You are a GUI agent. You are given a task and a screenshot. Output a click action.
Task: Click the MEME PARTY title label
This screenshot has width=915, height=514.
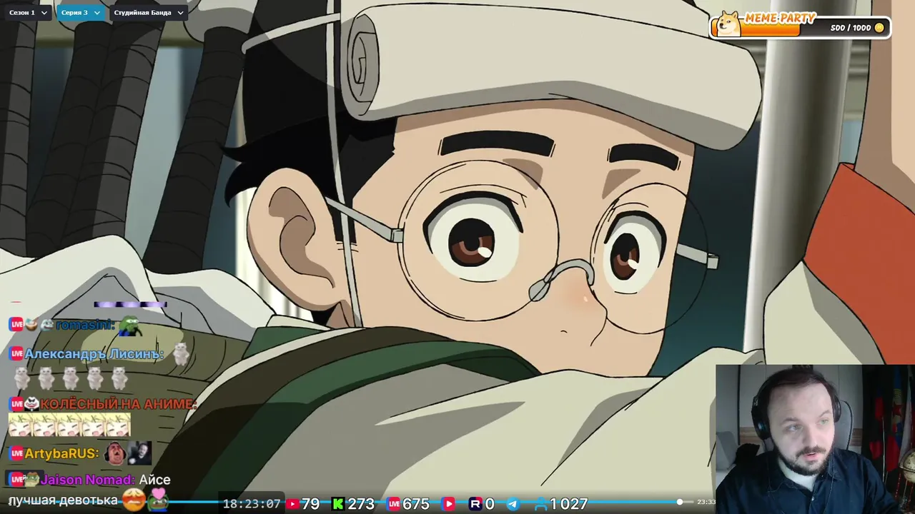[x=779, y=17]
